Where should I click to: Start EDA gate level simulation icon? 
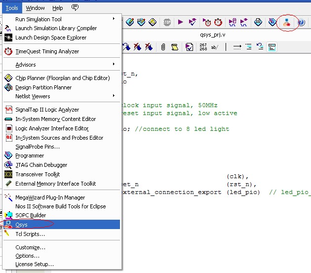(244, 22)
